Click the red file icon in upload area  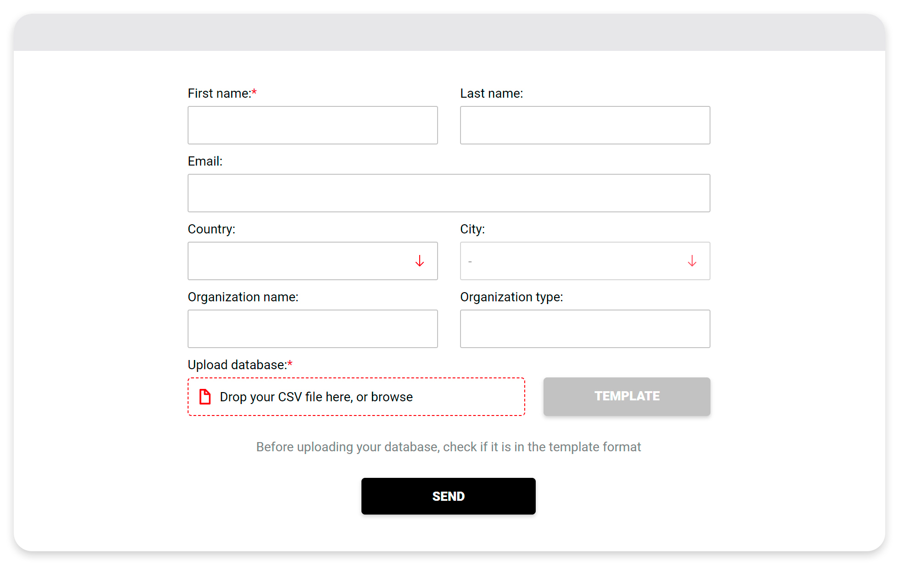205,397
